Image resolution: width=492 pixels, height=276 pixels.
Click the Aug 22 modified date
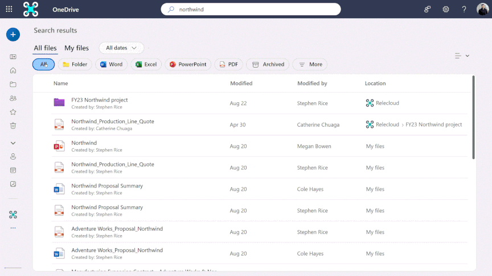[238, 103]
